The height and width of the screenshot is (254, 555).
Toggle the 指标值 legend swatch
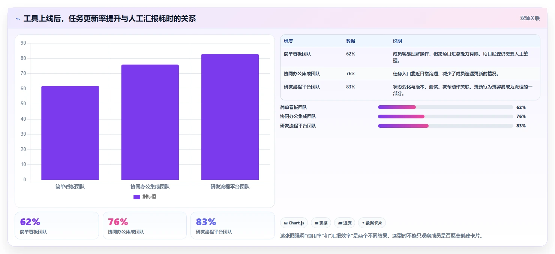coord(137,197)
